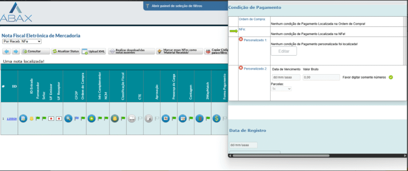Click red X beside Personalizado 2

pos(241,68)
